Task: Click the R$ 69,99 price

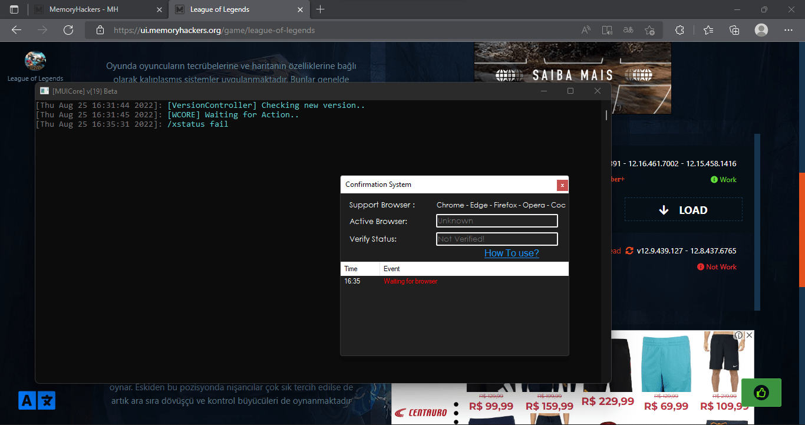Action: (667, 406)
